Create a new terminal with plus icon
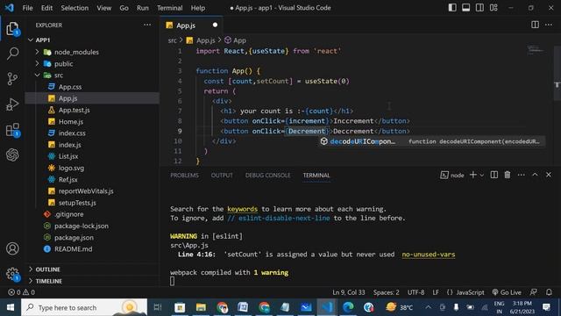 coord(473,175)
